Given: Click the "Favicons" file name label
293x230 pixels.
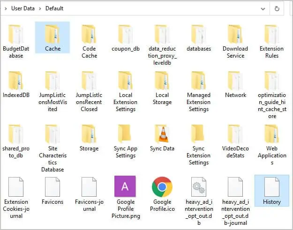Looking at the screenshot, I should pyautogui.click(x=53, y=202).
